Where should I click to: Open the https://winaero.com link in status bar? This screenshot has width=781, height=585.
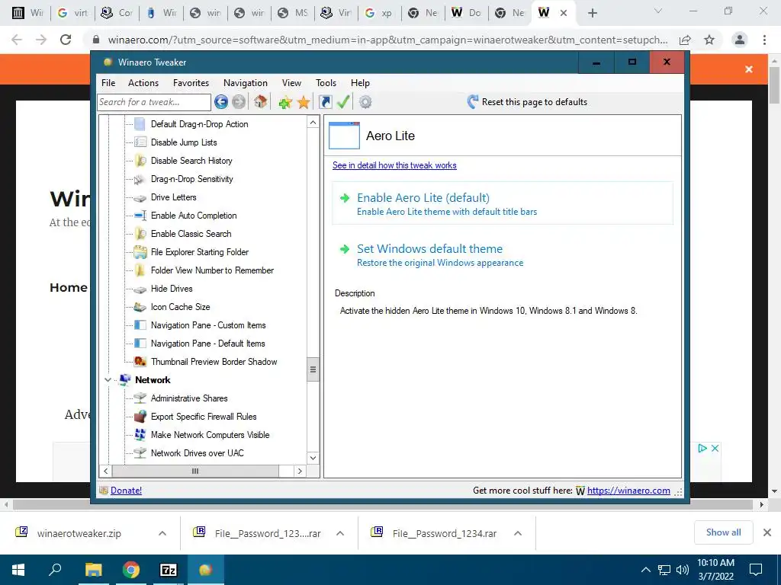click(x=628, y=491)
